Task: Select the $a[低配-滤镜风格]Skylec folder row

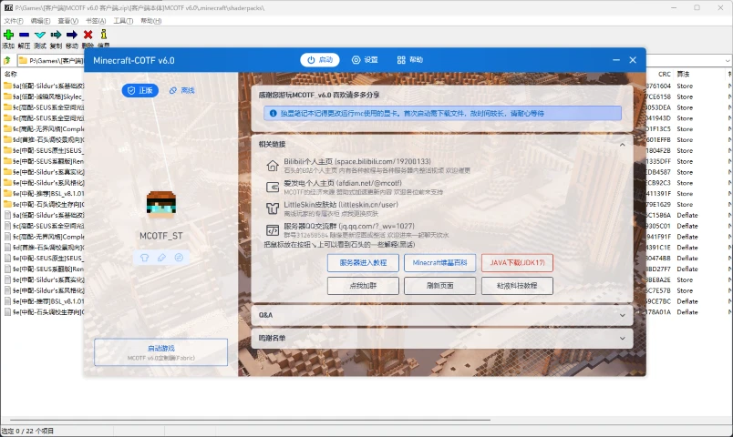Action: (44, 97)
